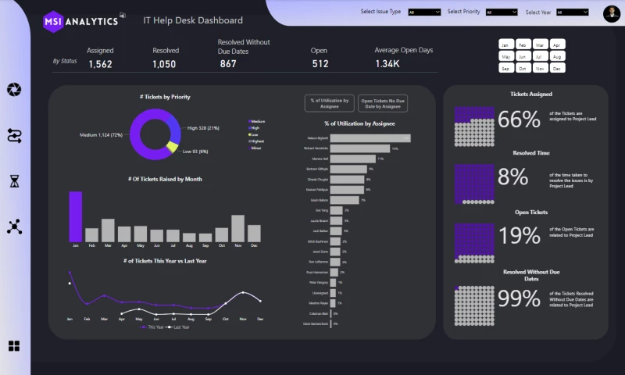Click the swap arrows icon in sidebar
This screenshot has width=625, height=375.
14,136
